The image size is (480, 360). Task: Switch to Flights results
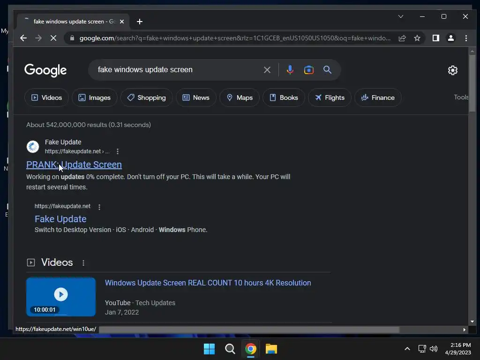coord(330,97)
